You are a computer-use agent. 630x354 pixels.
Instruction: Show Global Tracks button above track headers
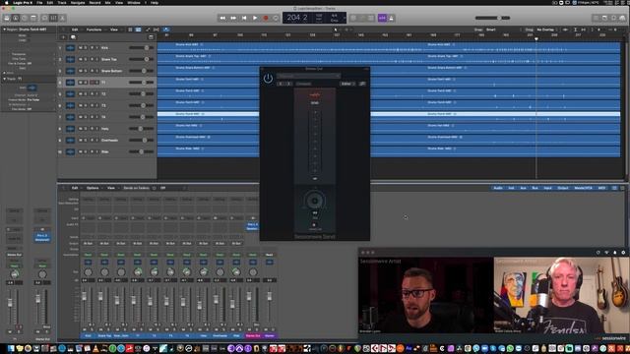click(x=151, y=37)
